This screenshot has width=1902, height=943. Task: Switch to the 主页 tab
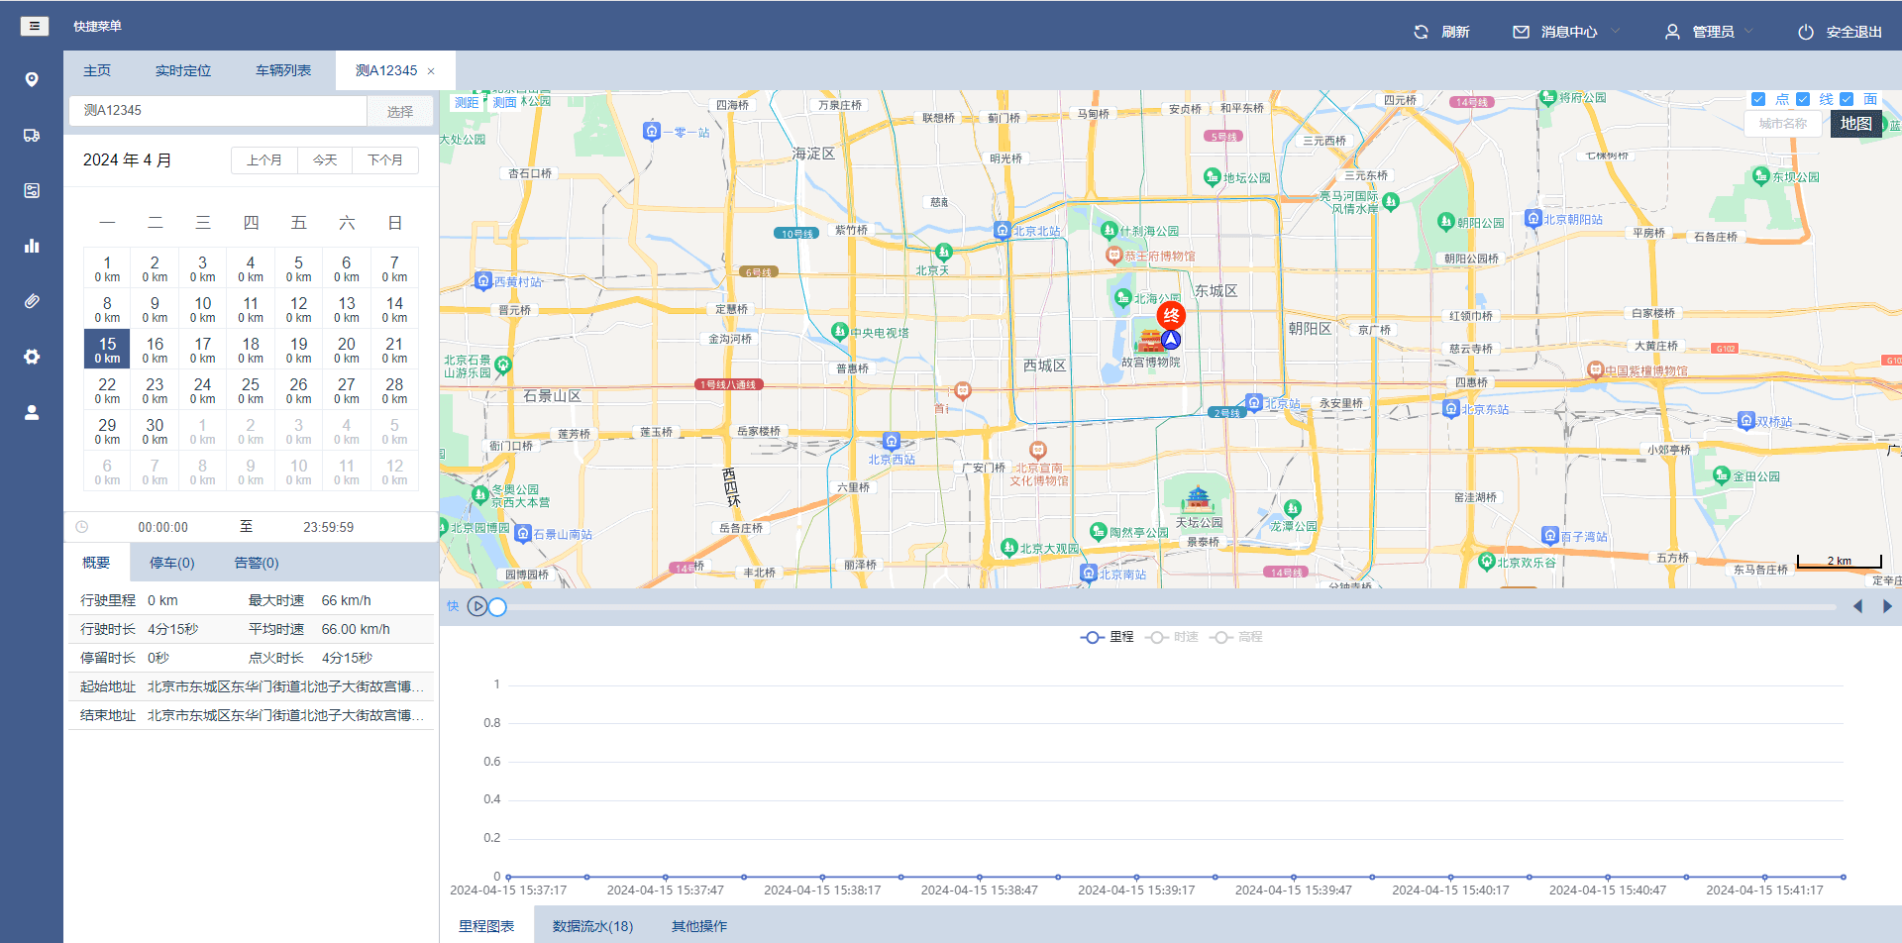(x=97, y=70)
